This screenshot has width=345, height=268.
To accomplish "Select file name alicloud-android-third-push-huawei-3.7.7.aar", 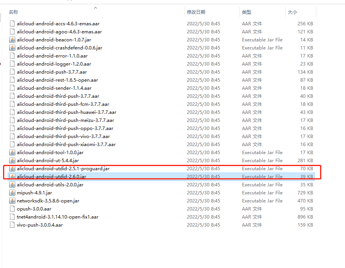I will [67, 112].
